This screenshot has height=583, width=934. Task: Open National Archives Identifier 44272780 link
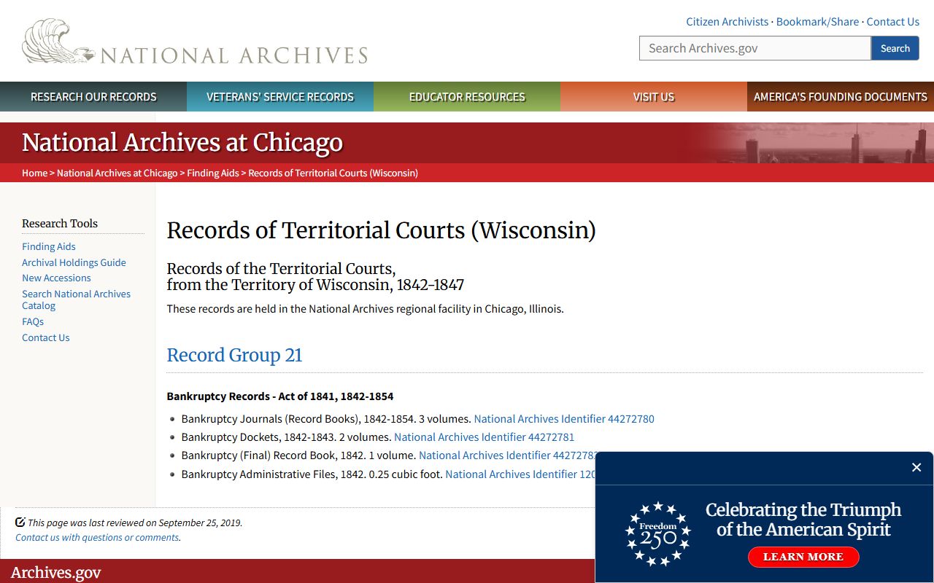(x=564, y=419)
